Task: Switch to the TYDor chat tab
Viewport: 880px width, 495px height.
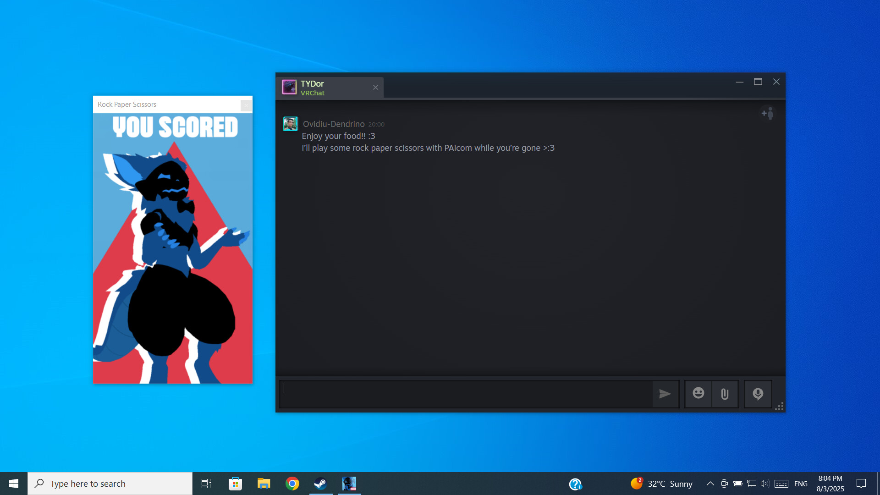Action: pyautogui.click(x=325, y=87)
